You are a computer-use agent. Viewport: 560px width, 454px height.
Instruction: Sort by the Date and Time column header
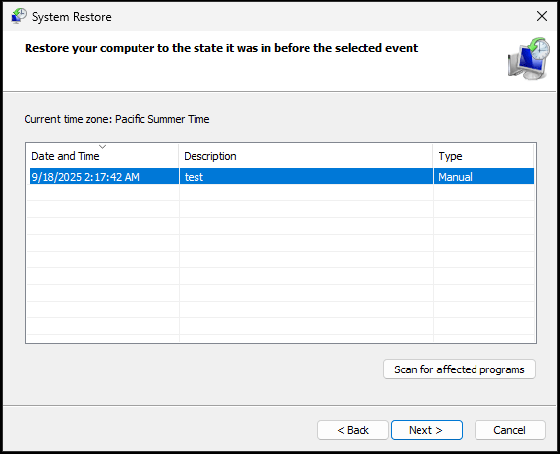pos(102,156)
